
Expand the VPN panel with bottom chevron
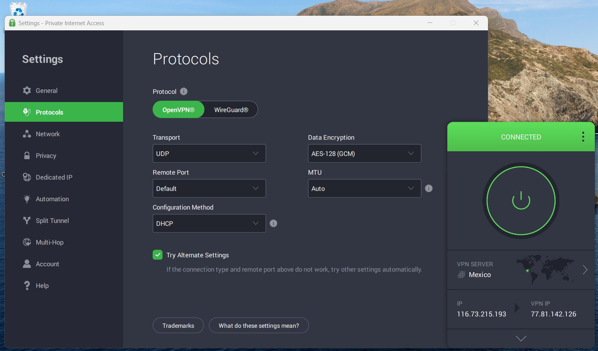[521, 338]
